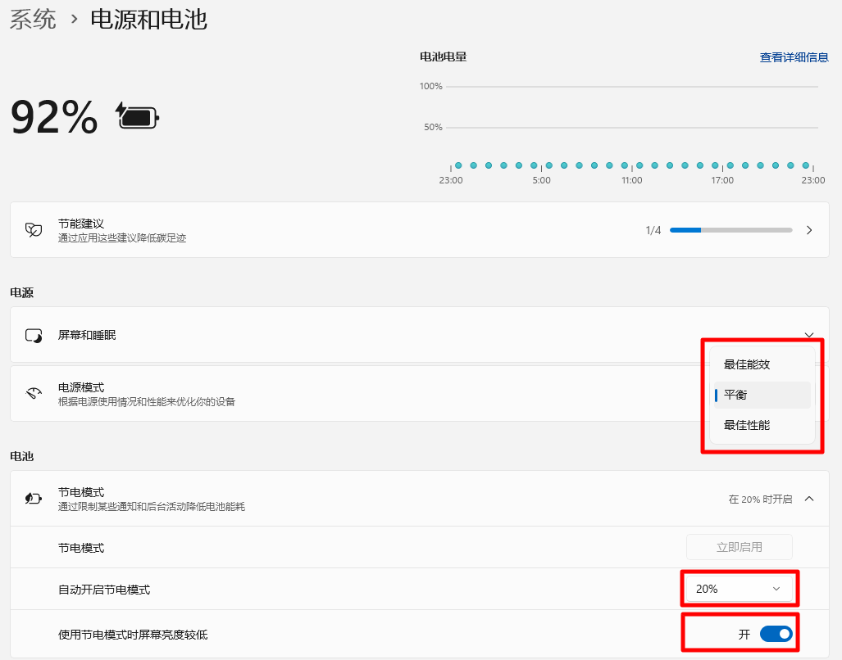
Task: Click the 电池 section heading
Action: (22, 456)
